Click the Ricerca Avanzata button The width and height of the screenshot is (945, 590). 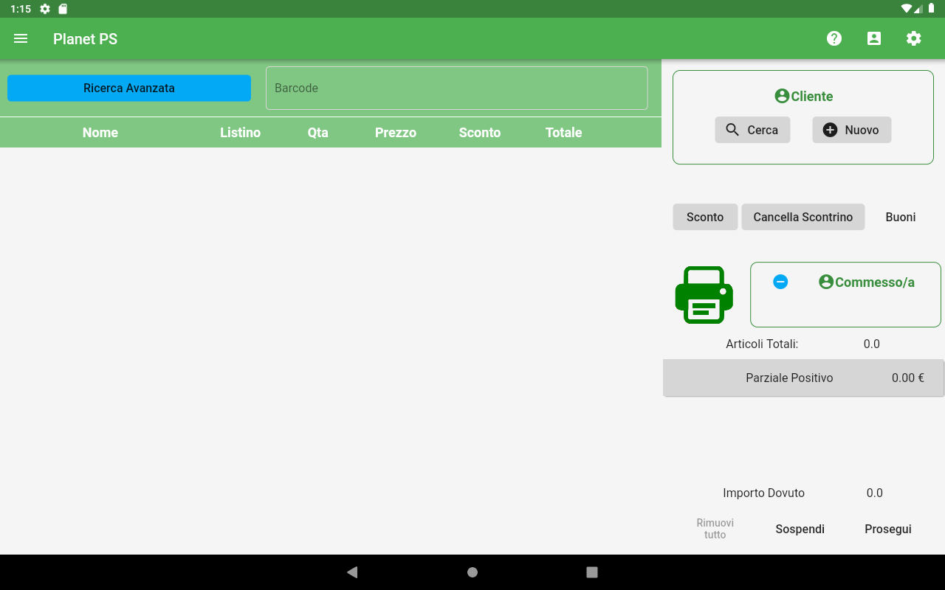129,88
